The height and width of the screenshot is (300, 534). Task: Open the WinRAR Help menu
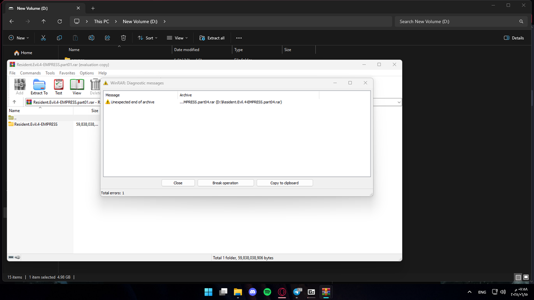[103, 73]
